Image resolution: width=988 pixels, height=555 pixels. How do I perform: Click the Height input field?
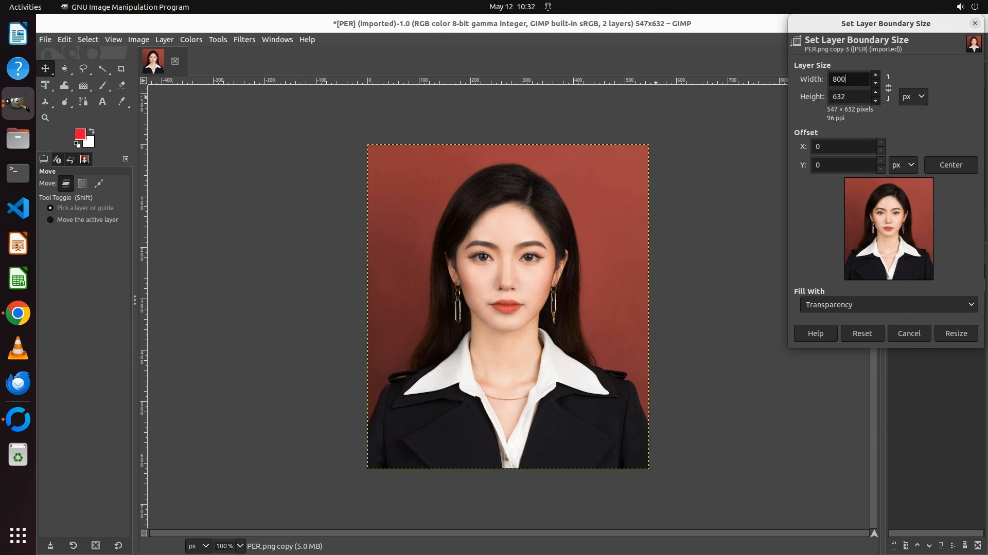849,97
